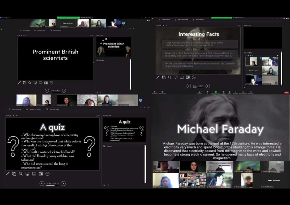
Task: Advance to the next slide from Slide 14 of 21
Action: (63, 183)
